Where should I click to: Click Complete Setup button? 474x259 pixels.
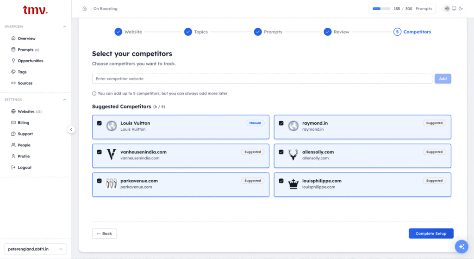point(431,234)
